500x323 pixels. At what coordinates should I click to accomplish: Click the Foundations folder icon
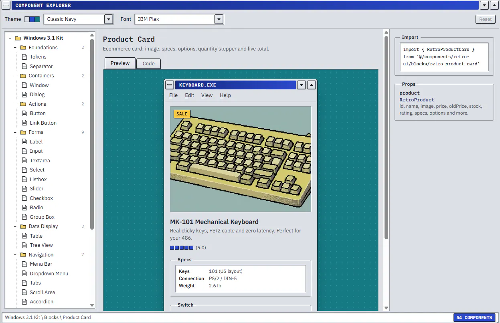[23, 48]
